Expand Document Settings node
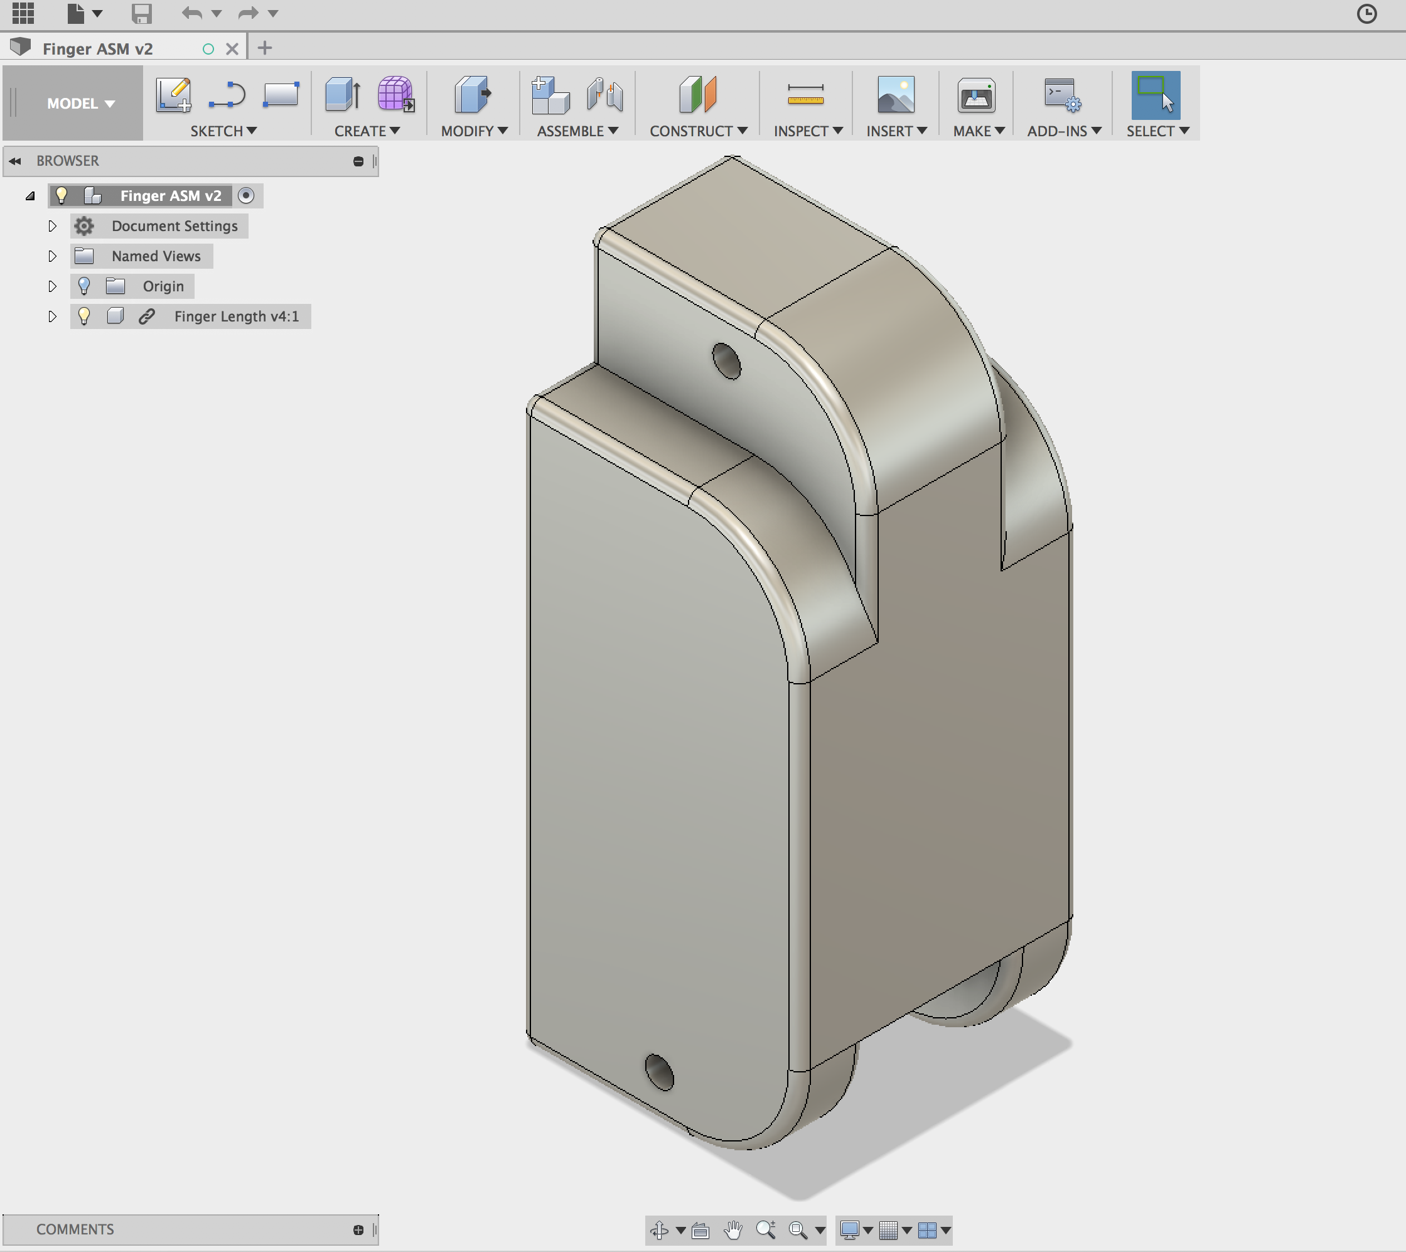The image size is (1406, 1252). coord(52,226)
